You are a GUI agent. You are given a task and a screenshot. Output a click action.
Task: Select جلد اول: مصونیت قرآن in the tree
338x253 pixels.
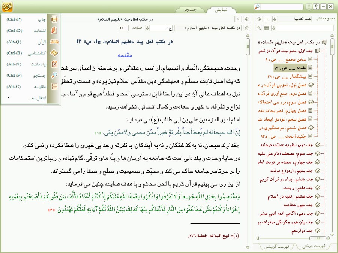point(285,51)
